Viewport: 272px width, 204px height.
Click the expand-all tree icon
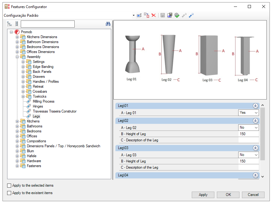click(9, 24)
